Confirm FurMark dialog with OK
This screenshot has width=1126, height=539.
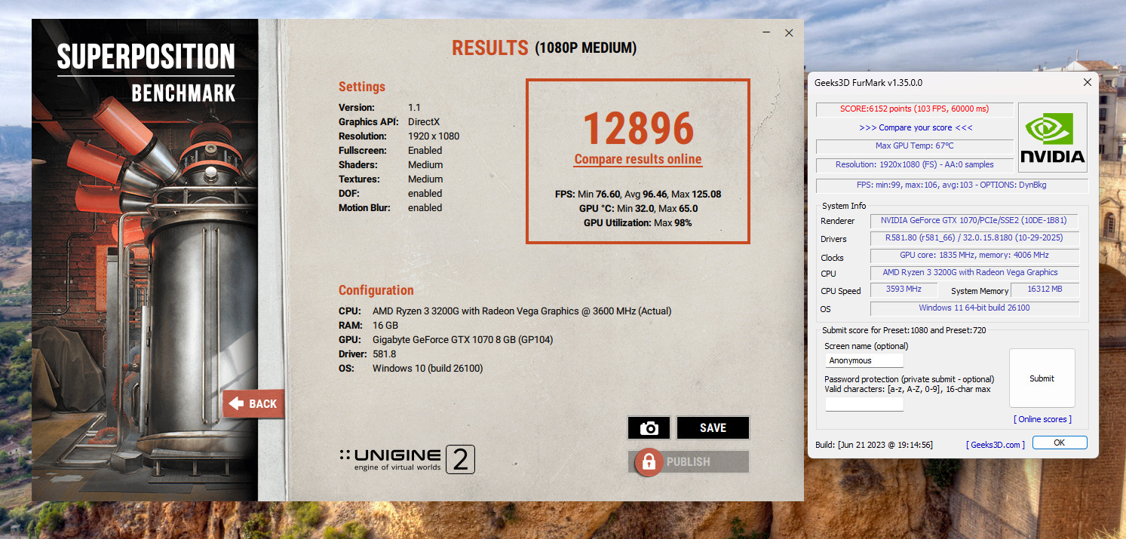click(1059, 443)
